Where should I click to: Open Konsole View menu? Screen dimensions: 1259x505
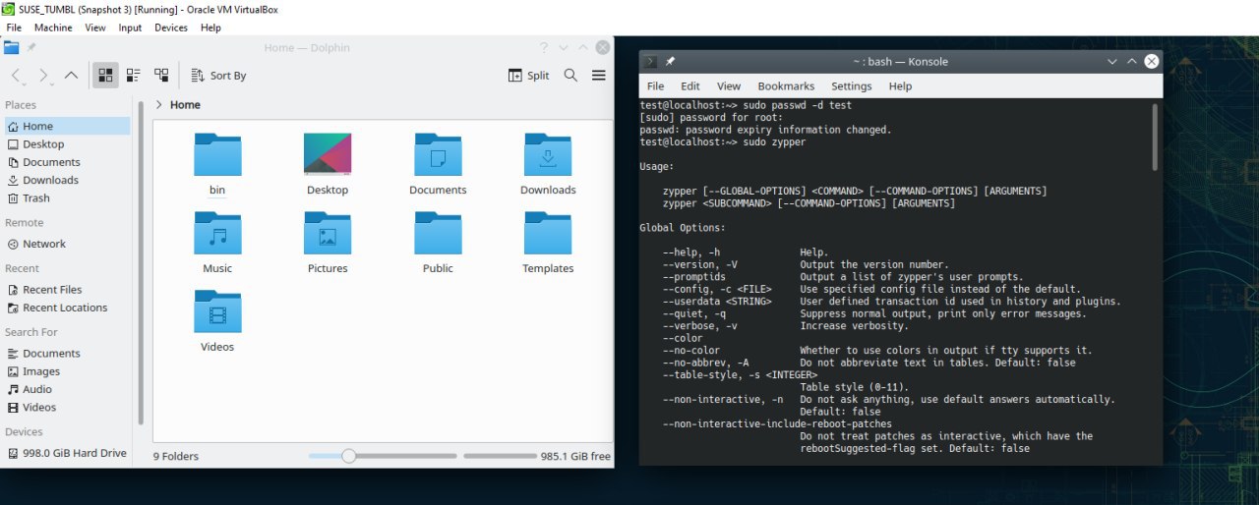[729, 86]
